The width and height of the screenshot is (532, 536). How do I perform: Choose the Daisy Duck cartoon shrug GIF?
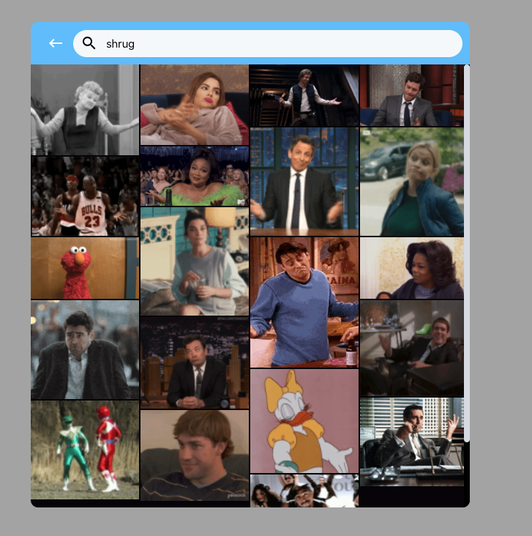(304, 421)
